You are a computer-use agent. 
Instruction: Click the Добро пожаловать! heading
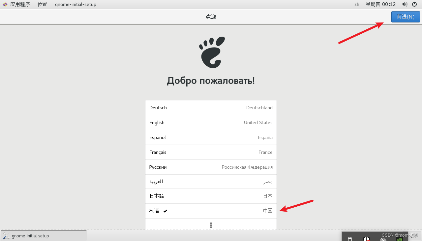coord(211,81)
